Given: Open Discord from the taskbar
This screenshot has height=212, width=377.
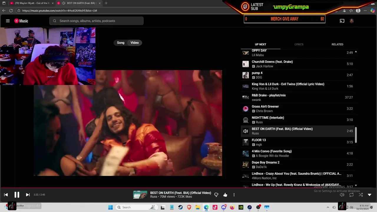Looking at the screenshot, I should click(x=224, y=207).
